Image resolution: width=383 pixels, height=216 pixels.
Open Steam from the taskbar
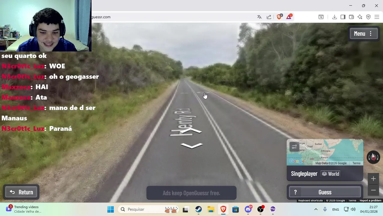click(198, 209)
